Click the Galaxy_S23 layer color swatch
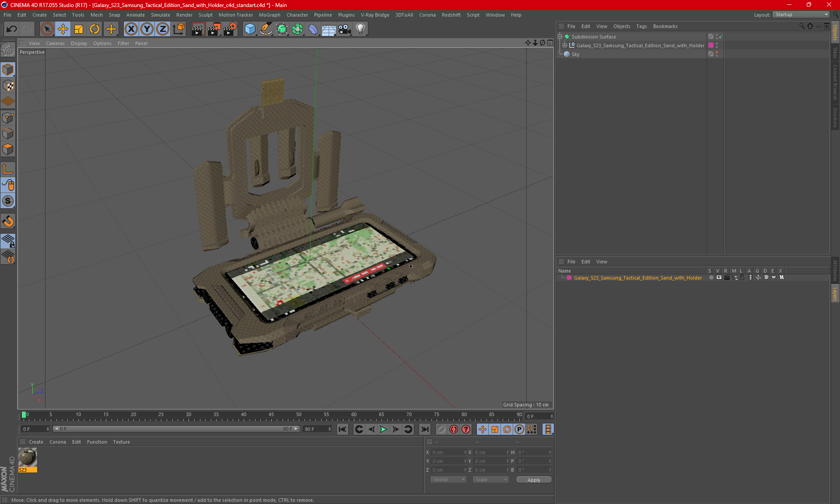Screen dimensions: 840x504 tap(569, 278)
